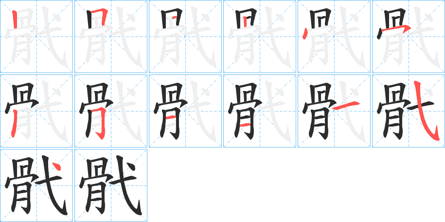This screenshot has width=445, height=222.
Task: Choose the tenth stroke step tile
Action: pyautogui.click(x=260, y=111)
